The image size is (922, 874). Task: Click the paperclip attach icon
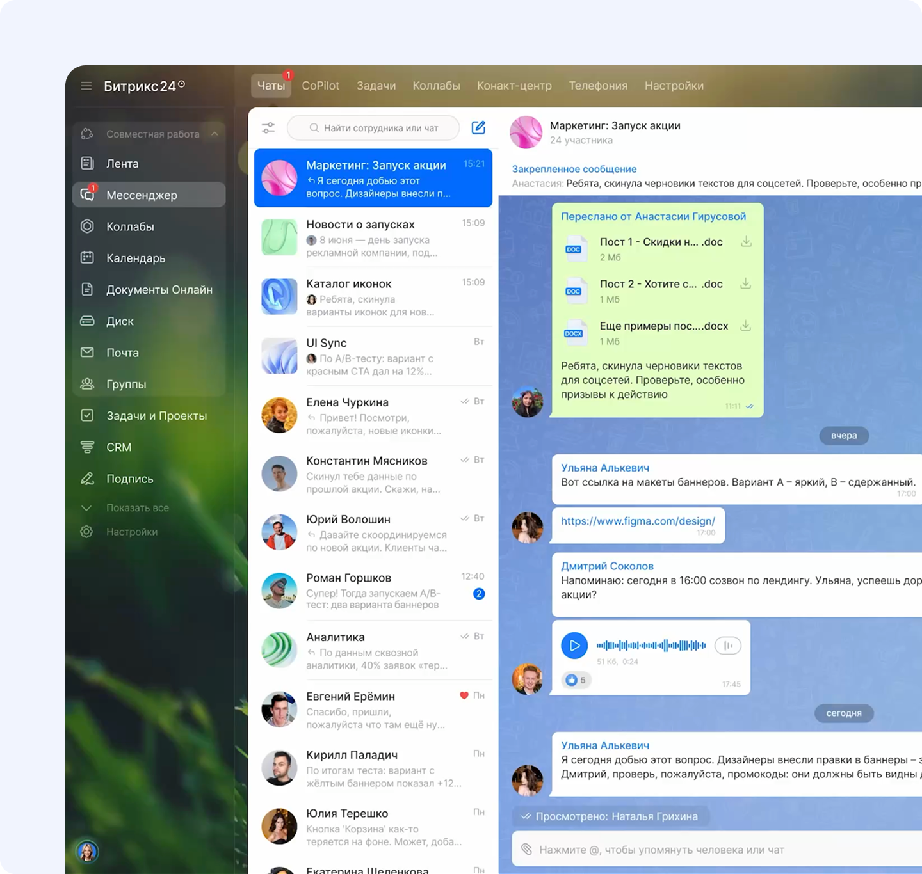(x=526, y=849)
